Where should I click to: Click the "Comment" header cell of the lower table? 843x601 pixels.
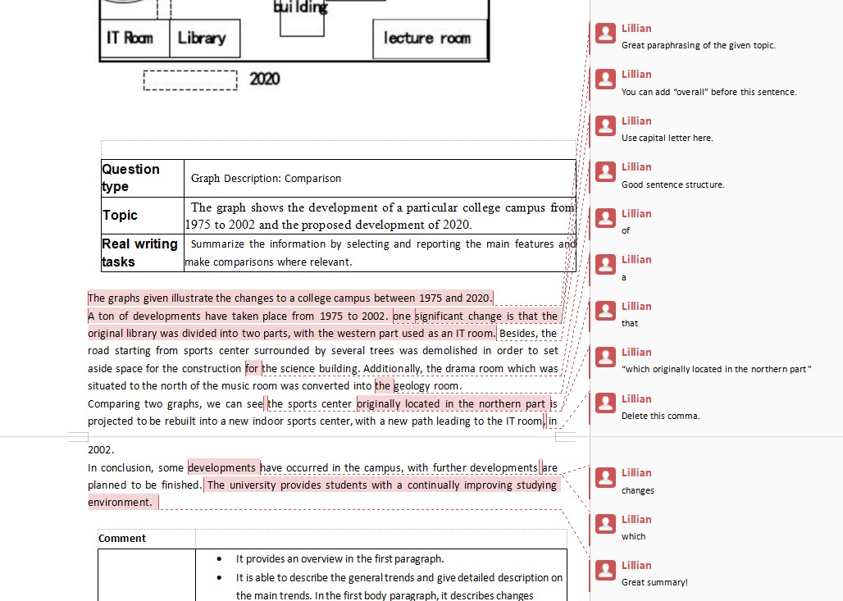[147, 539]
